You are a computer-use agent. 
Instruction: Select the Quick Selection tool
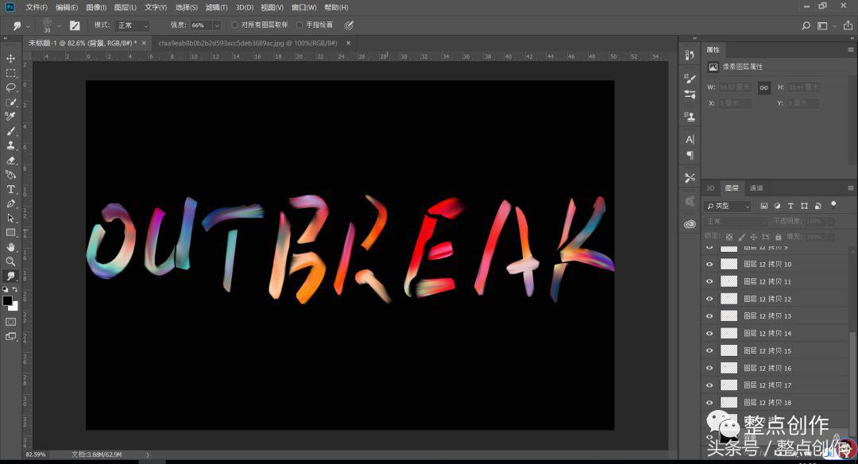pos(10,102)
